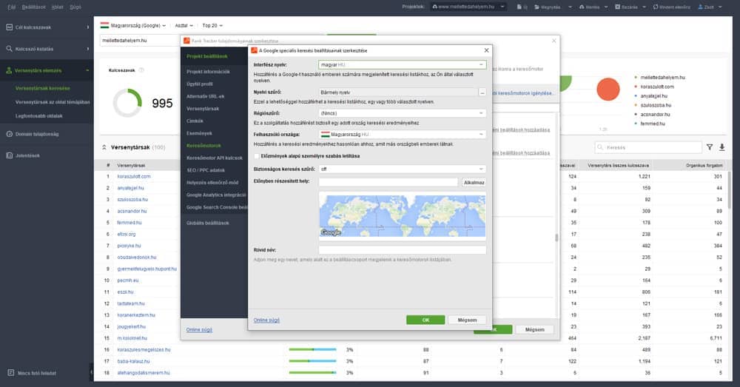Open the Felhasználó országa dropdown
Image resolution: width=740 pixels, height=387 pixels.
tap(402, 135)
